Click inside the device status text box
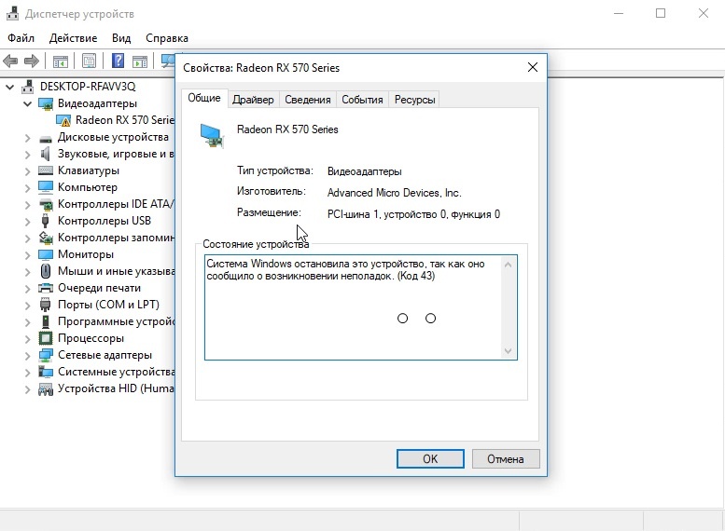 354,307
